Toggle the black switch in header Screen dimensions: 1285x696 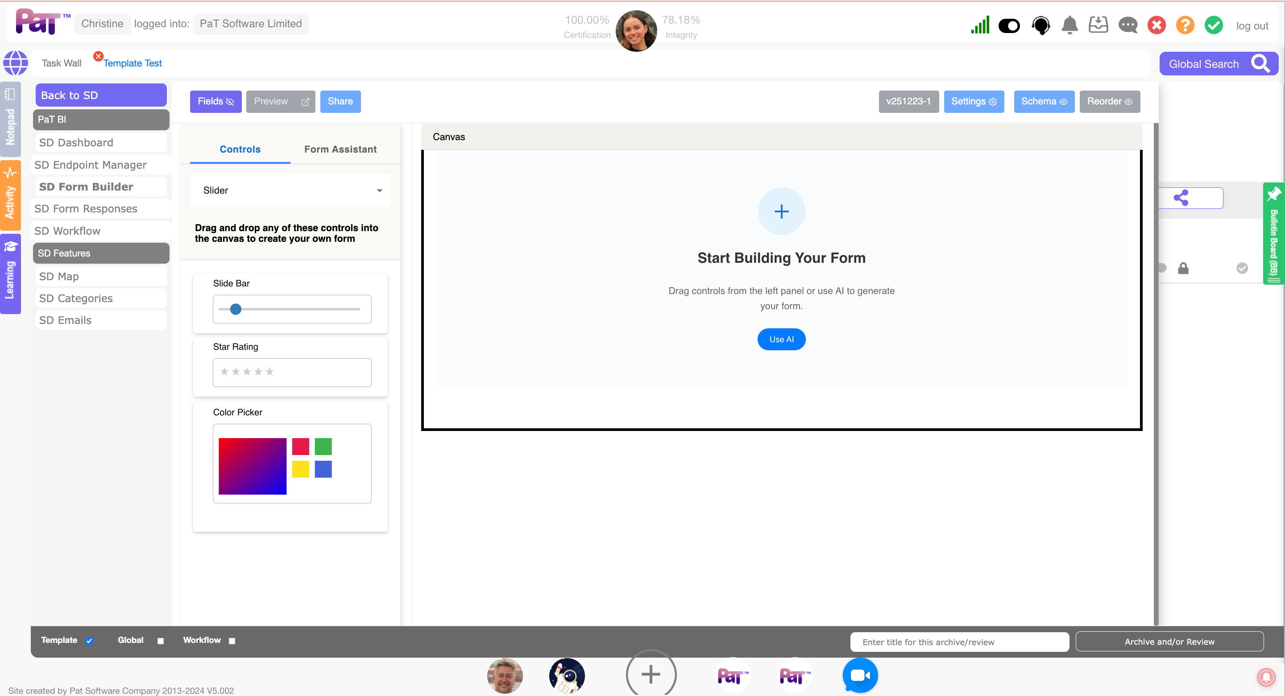coord(1009,25)
